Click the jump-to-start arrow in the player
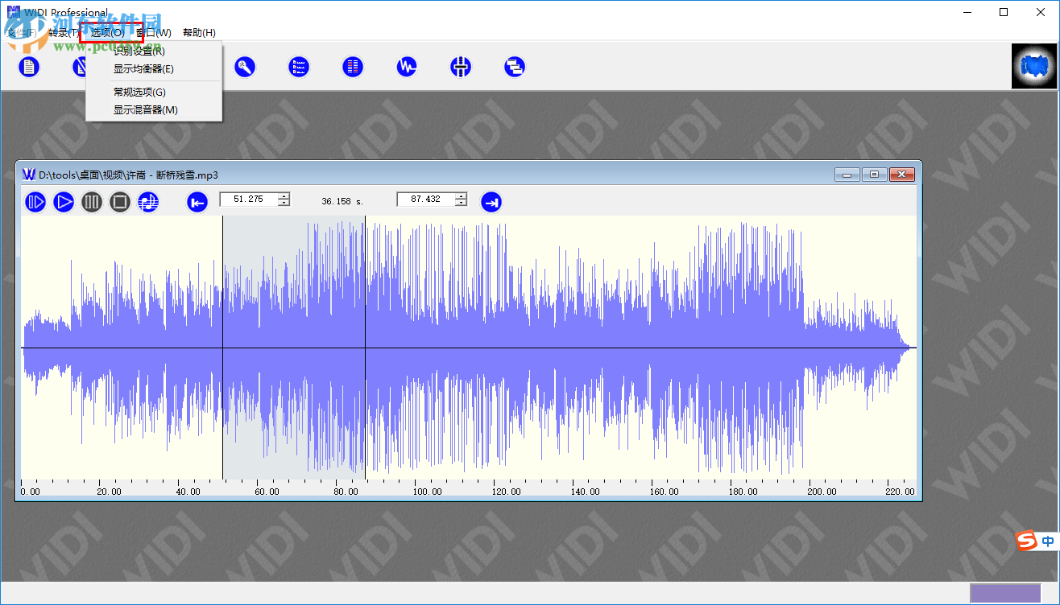The image size is (1060, 605). pos(197,202)
